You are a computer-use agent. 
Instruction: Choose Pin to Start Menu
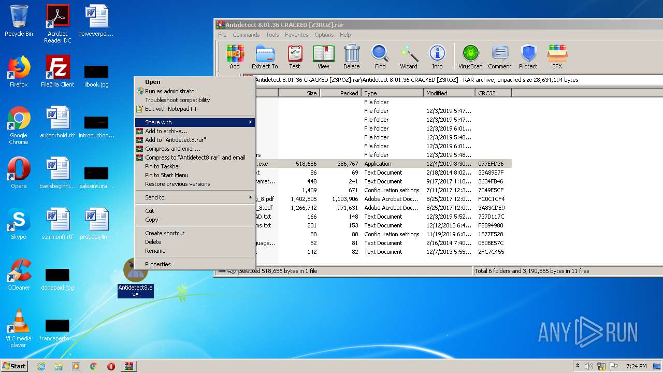click(x=195, y=175)
